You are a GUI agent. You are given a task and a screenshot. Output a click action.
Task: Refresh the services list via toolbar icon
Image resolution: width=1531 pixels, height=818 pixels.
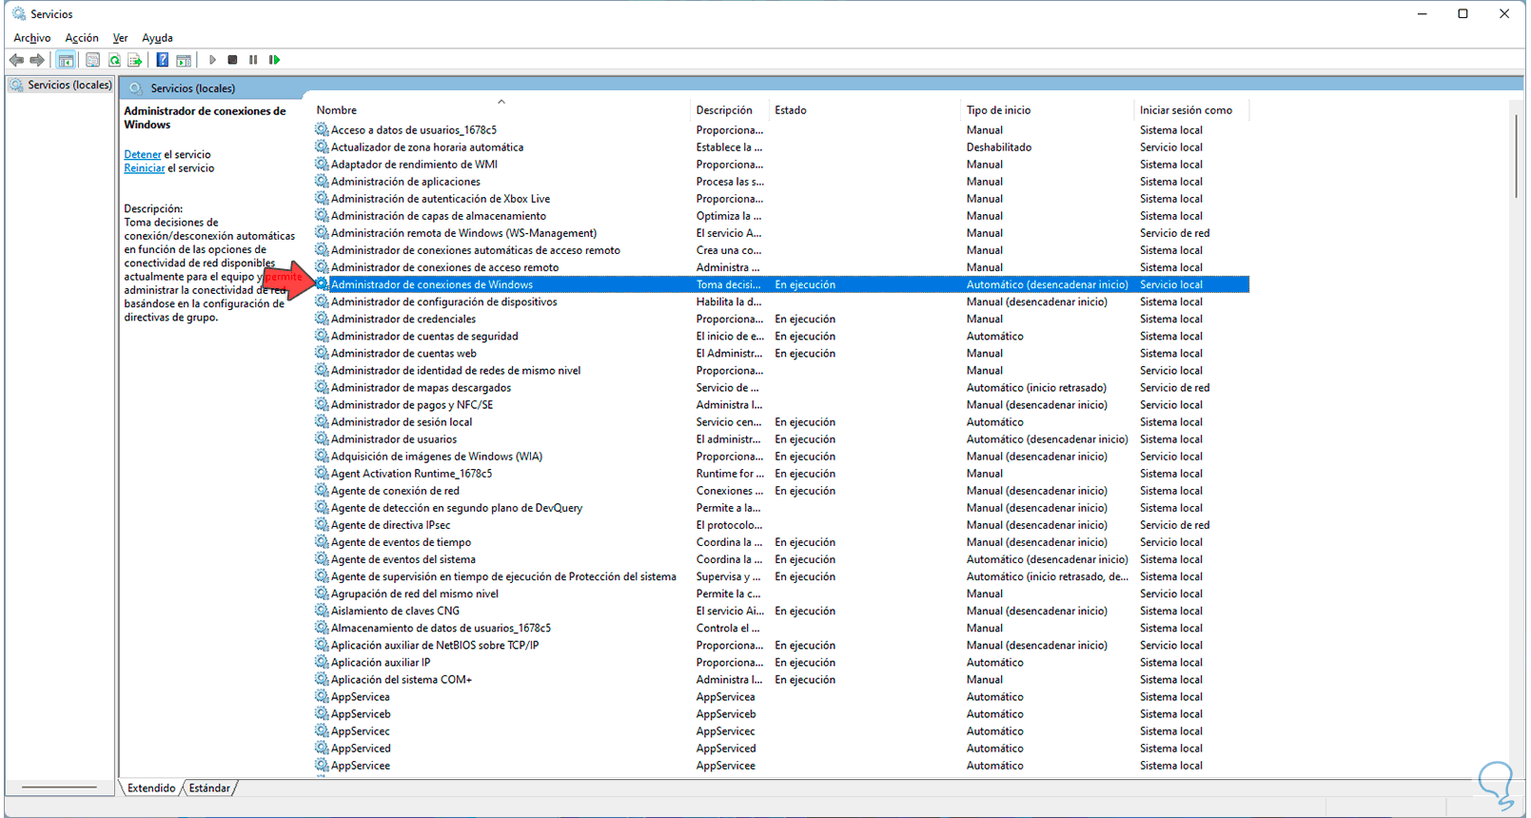pyautogui.click(x=114, y=60)
